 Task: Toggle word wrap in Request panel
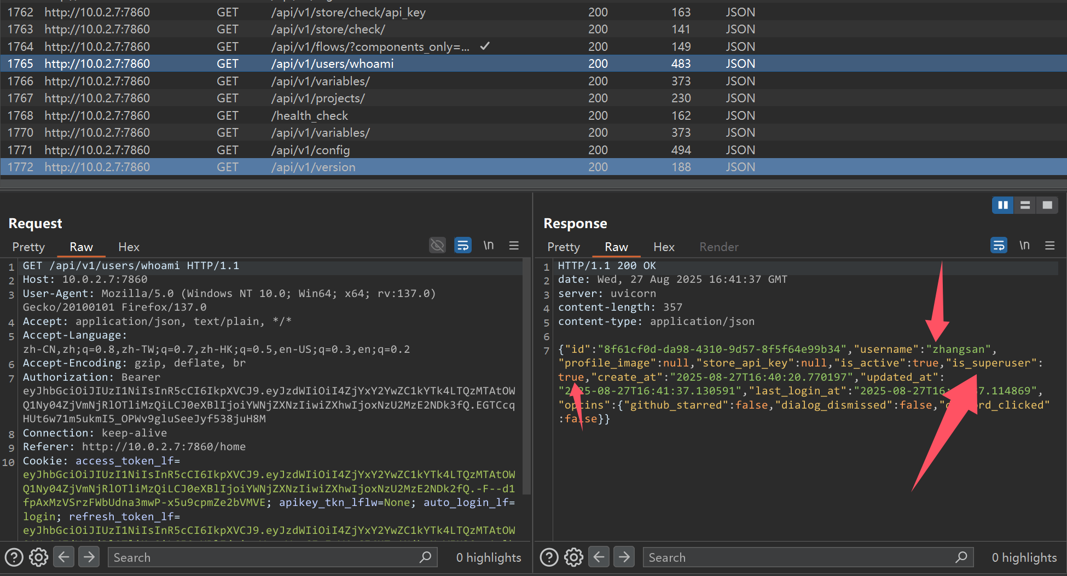(x=463, y=246)
